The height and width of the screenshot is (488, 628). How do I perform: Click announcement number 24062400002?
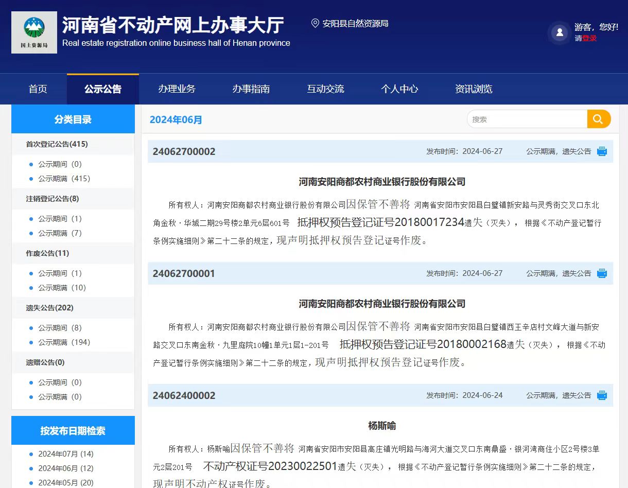coord(184,395)
